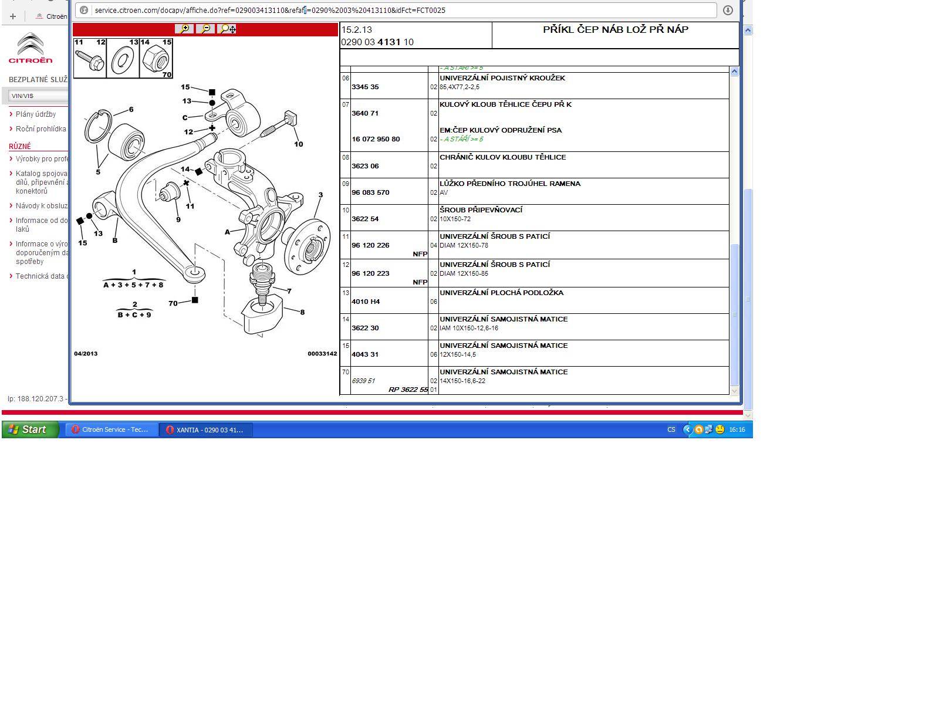Click part number 16 072 950 80
This screenshot has height=704, width=939.
(x=376, y=139)
